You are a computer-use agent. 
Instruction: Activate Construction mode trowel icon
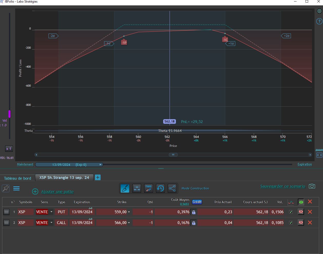pyautogui.click(x=125, y=188)
